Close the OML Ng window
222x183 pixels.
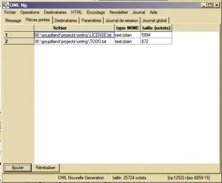point(217,5)
